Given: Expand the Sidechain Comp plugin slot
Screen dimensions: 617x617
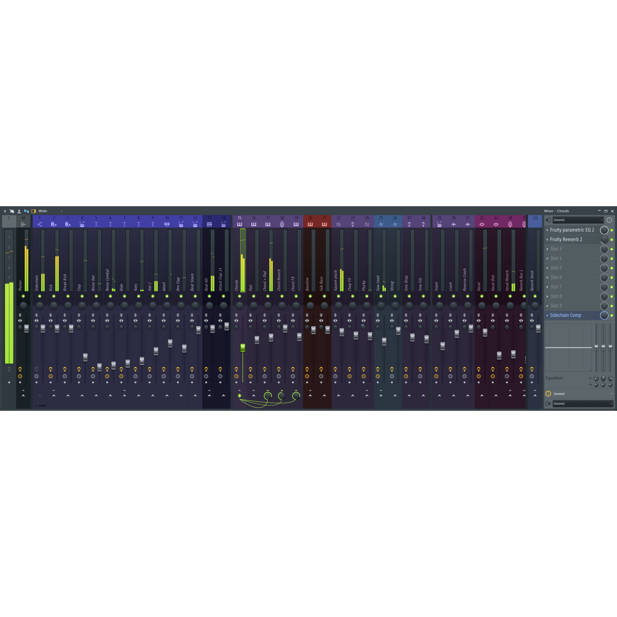Looking at the screenshot, I should click(547, 315).
